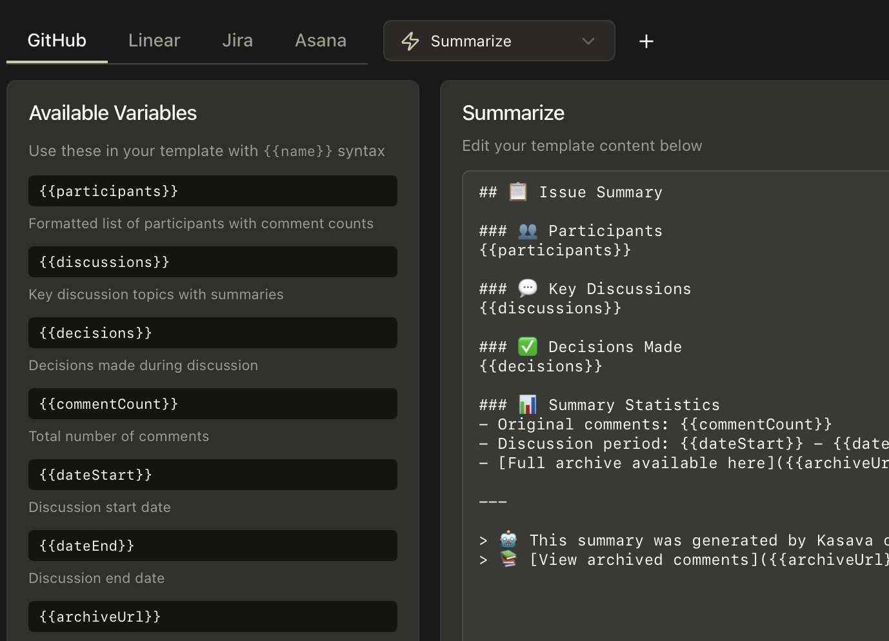Click the {{dateEnd}} variable

213,546
